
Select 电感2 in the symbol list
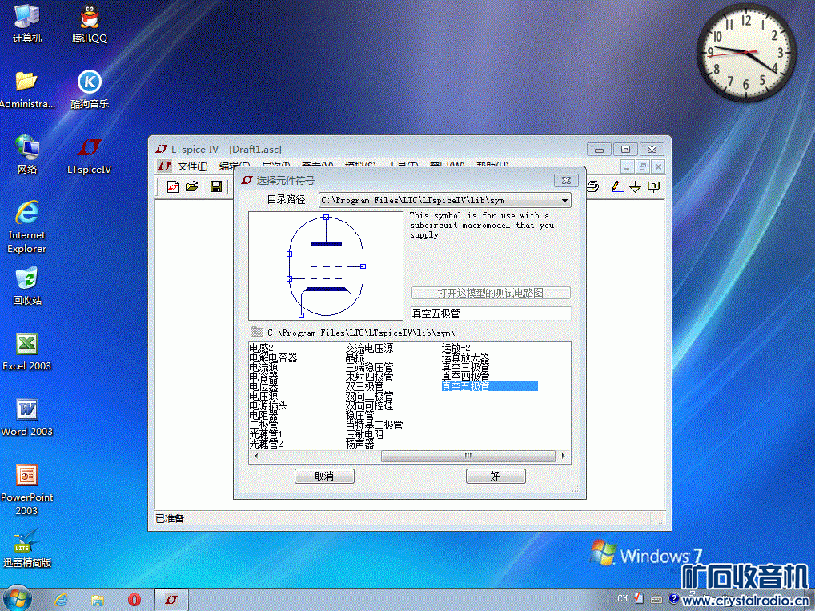click(262, 349)
